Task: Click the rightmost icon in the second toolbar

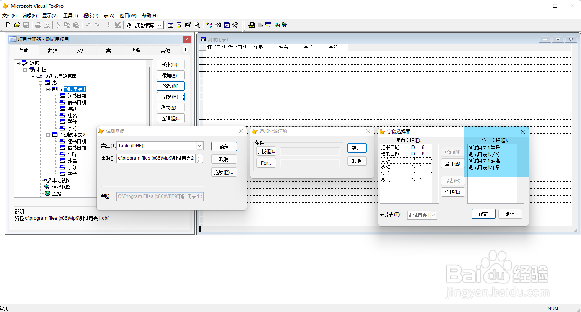Action: pos(285,25)
